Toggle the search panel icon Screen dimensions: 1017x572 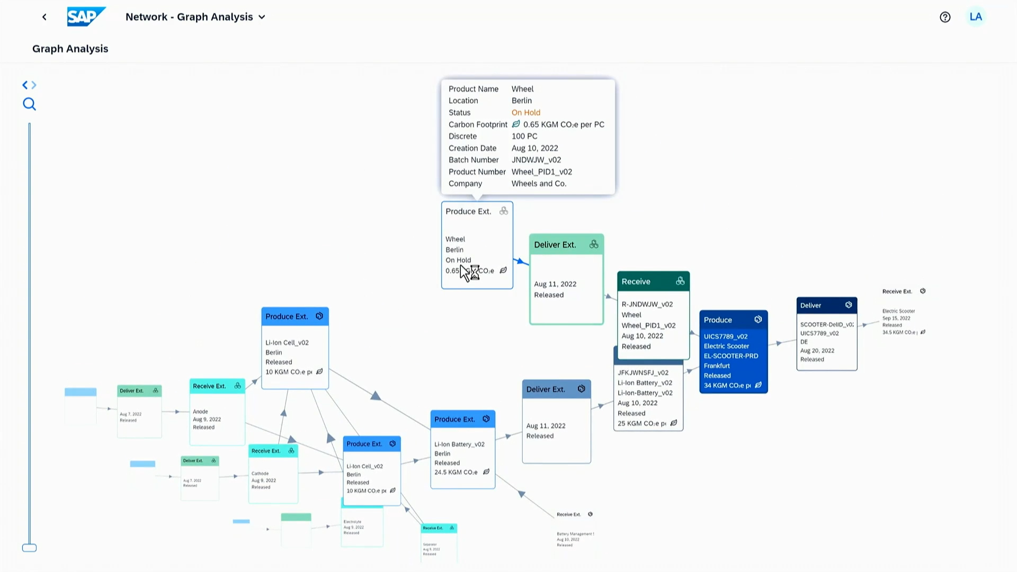point(29,104)
